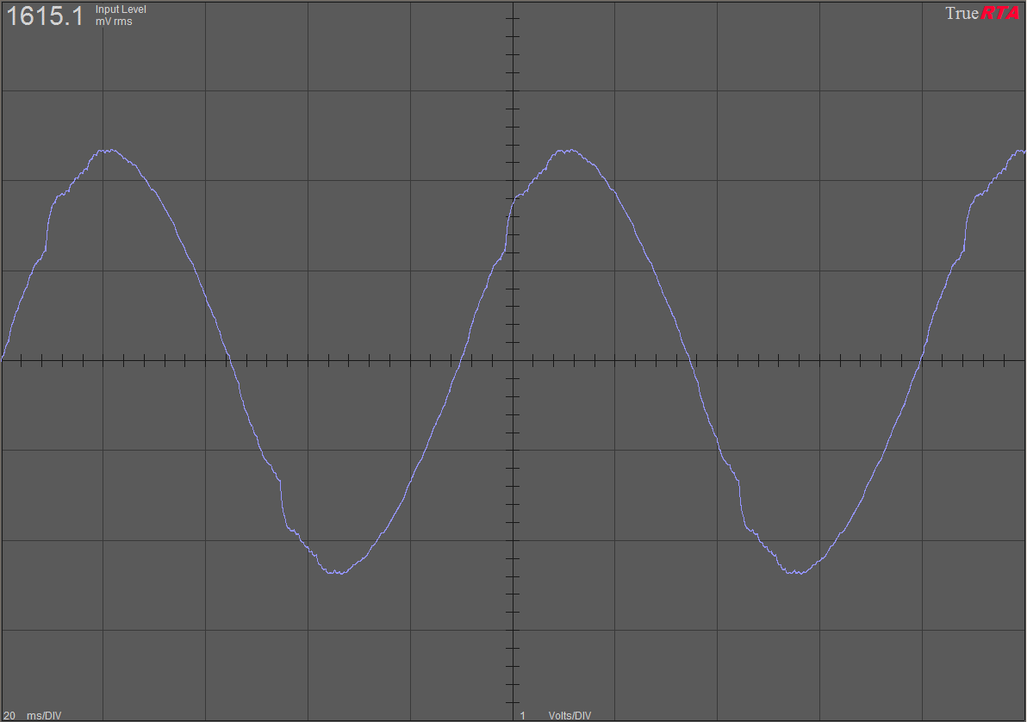Image resolution: width=1027 pixels, height=722 pixels.
Task: Click the rising zero crossing left of center
Action: [460, 361]
